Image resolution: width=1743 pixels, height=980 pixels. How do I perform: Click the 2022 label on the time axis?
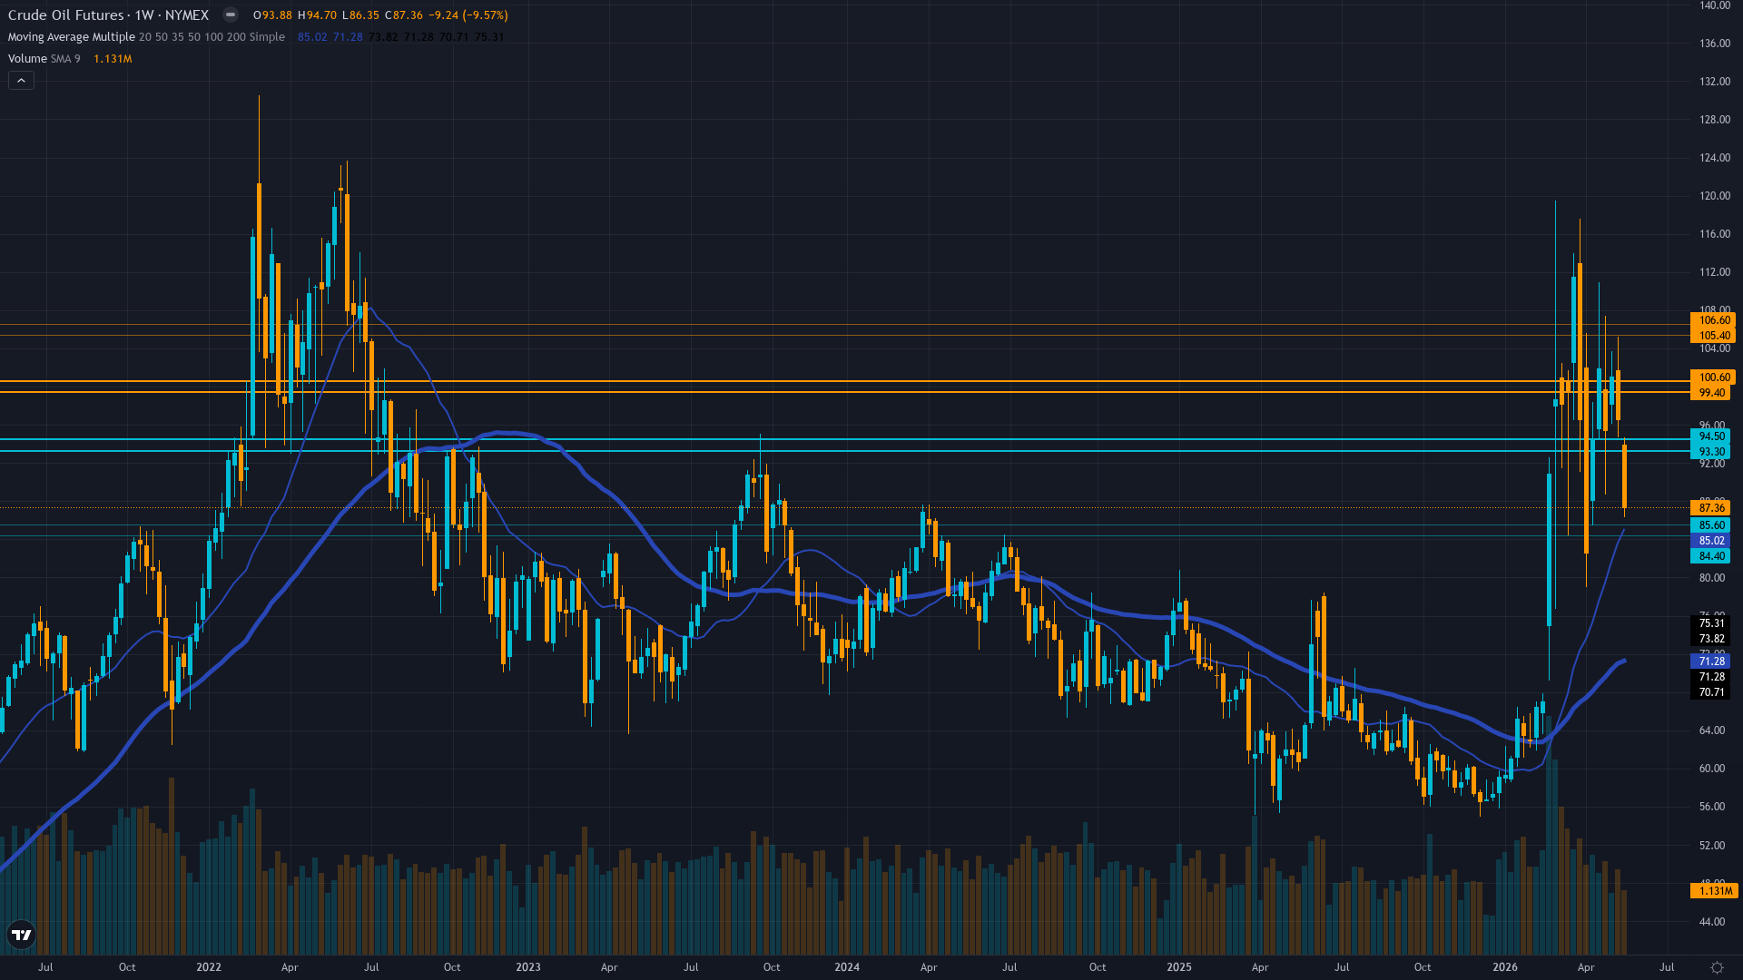209,967
